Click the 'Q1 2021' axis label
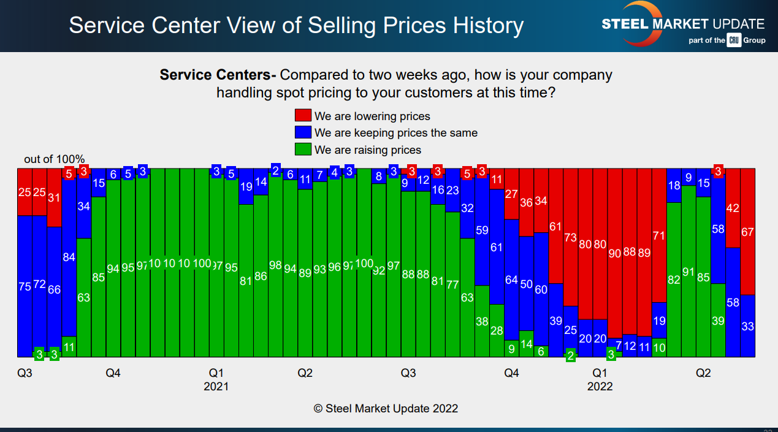The width and height of the screenshot is (778, 432). [x=216, y=379]
